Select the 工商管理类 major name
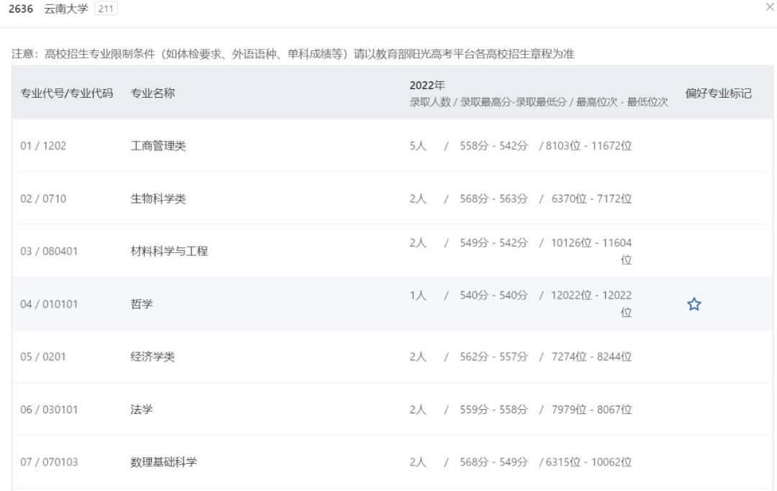This screenshot has height=491, width=777. click(158, 145)
